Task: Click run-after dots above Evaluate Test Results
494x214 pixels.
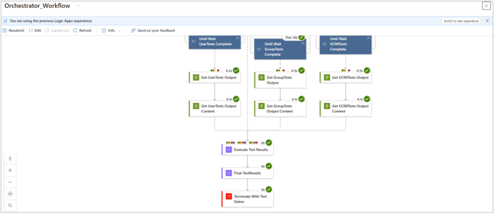Action: (242, 143)
